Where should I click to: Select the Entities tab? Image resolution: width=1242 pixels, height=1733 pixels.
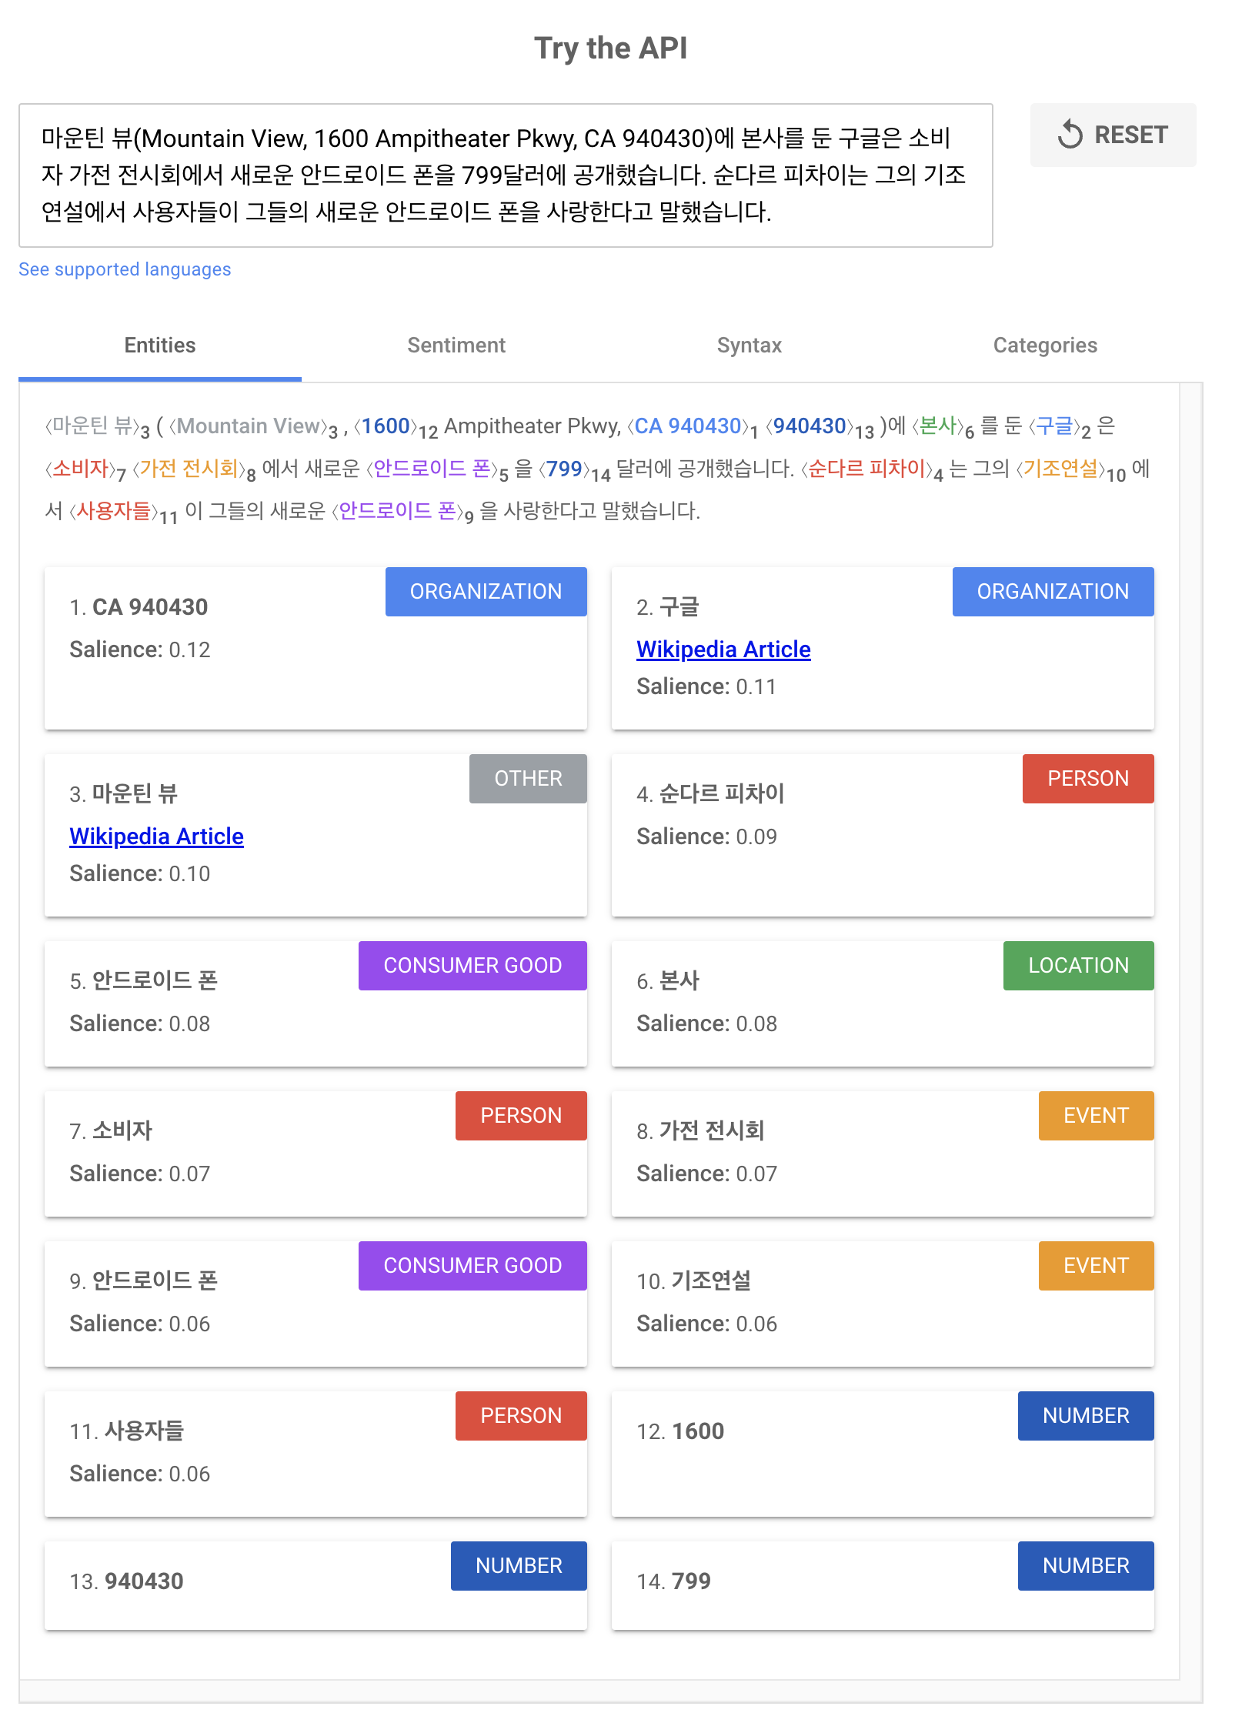[160, 346]
